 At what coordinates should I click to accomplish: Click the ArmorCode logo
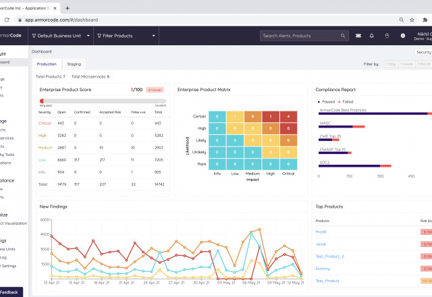[11, 36]
